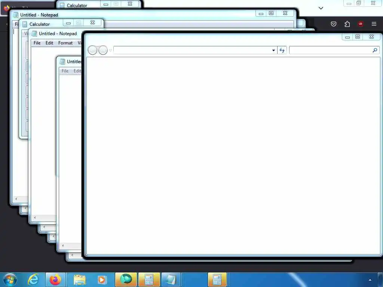383x287 pixels.
Task: Go back in the front explorer window
Action: pos(92,50)
